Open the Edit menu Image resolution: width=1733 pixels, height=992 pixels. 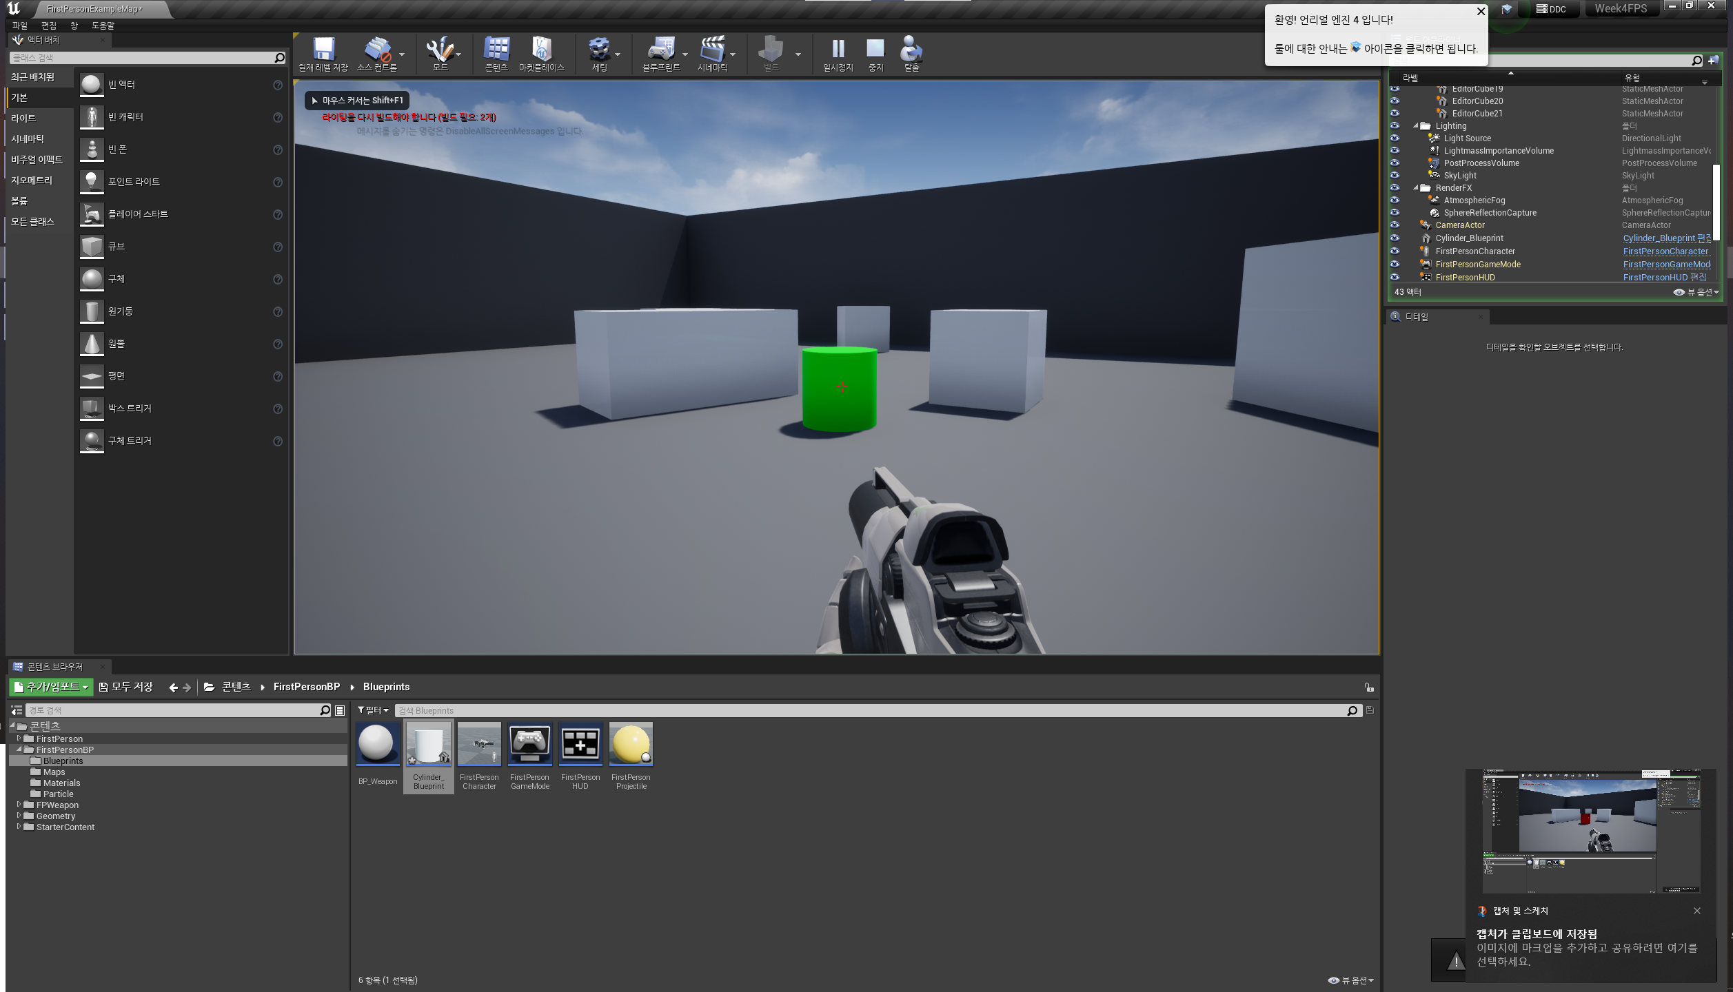click(x=48, y=25)
